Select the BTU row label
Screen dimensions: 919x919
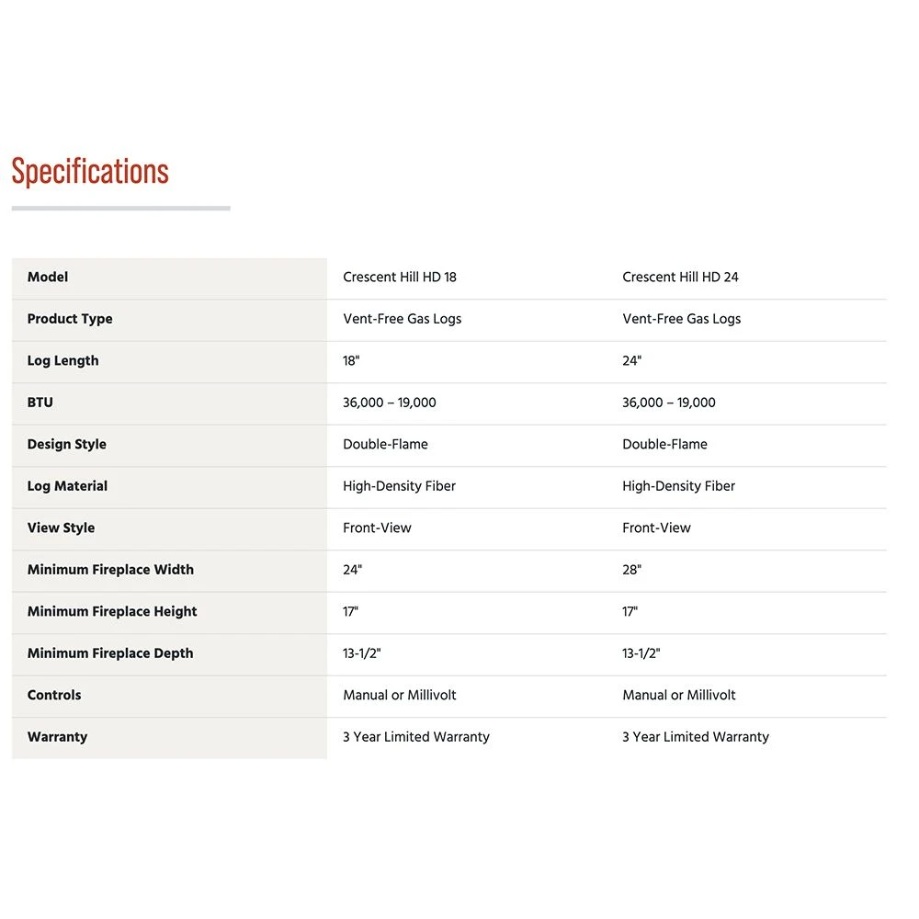tap(40, 403)
